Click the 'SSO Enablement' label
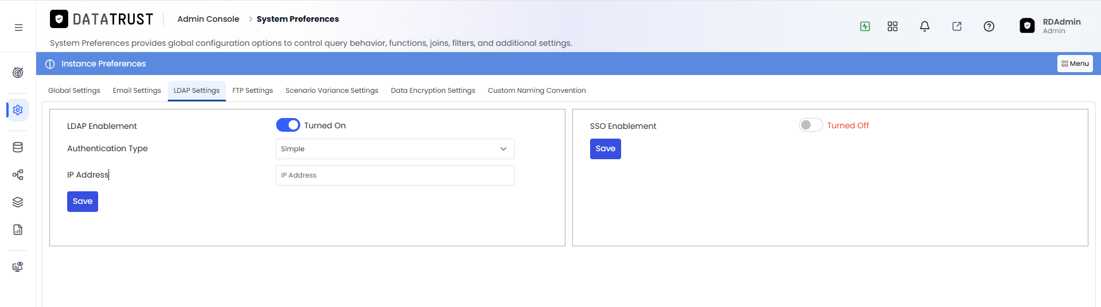The height and width of the screenshot is (307, 1101). 623,126
